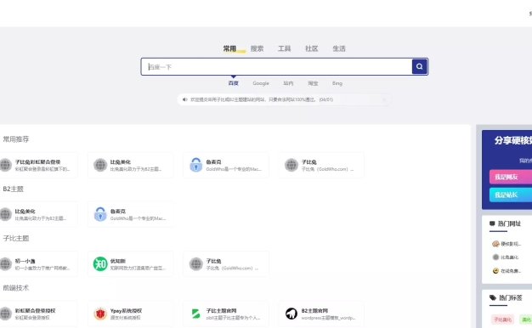Click 比兔美化 globe icon under 常用推荐
The width and height of the screenshot is (532, 328).
pos(100,165)
